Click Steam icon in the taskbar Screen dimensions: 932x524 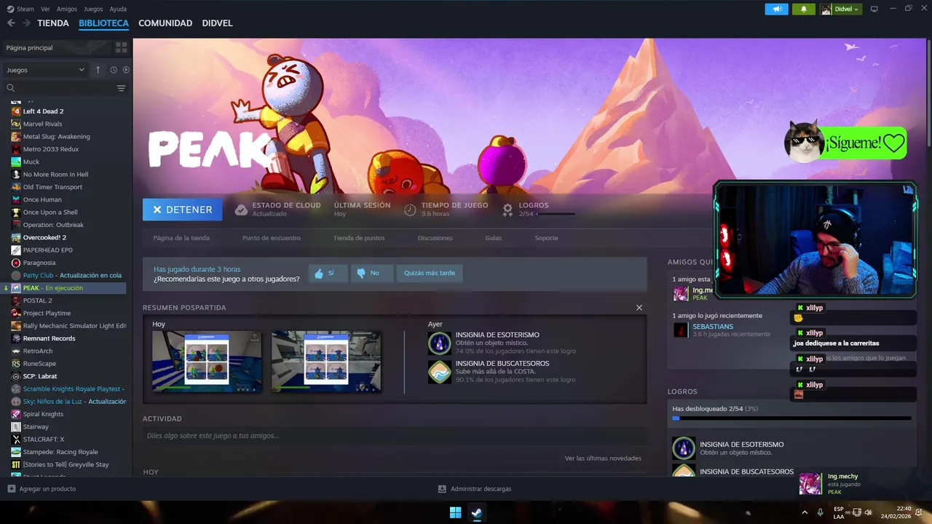[x=476, y=512]
